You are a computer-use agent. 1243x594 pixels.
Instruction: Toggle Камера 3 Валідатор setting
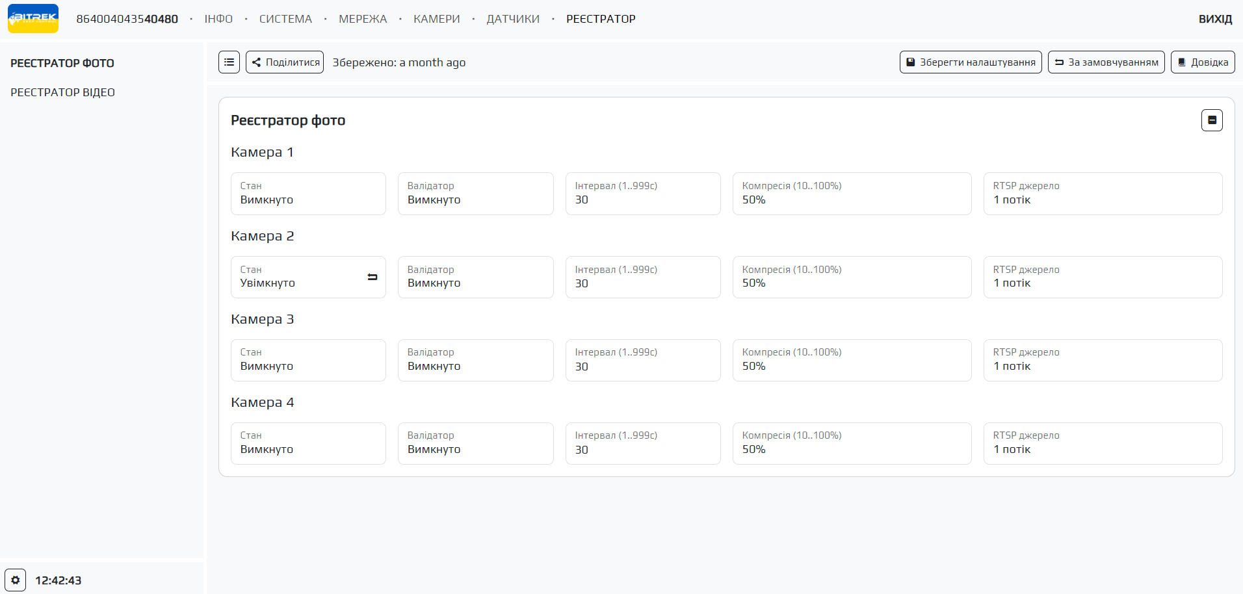pos(475,360)
